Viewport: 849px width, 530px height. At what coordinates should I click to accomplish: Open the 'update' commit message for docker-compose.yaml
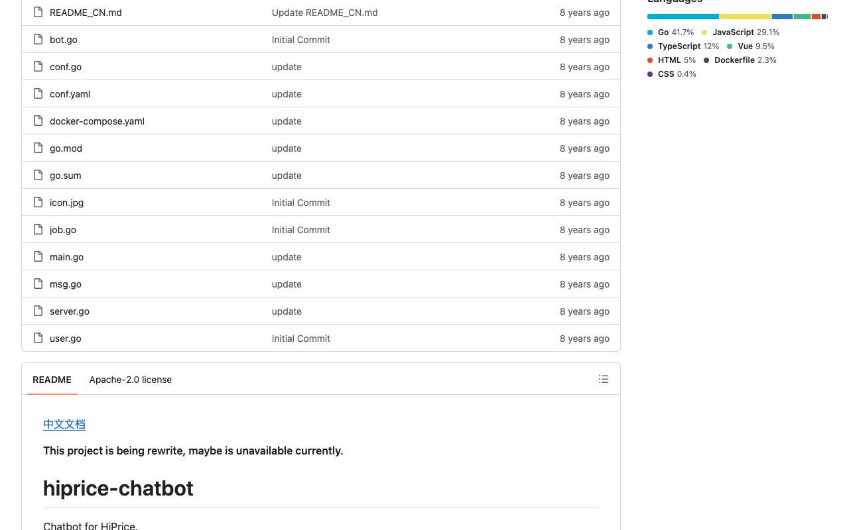click(x=287, y=121)
